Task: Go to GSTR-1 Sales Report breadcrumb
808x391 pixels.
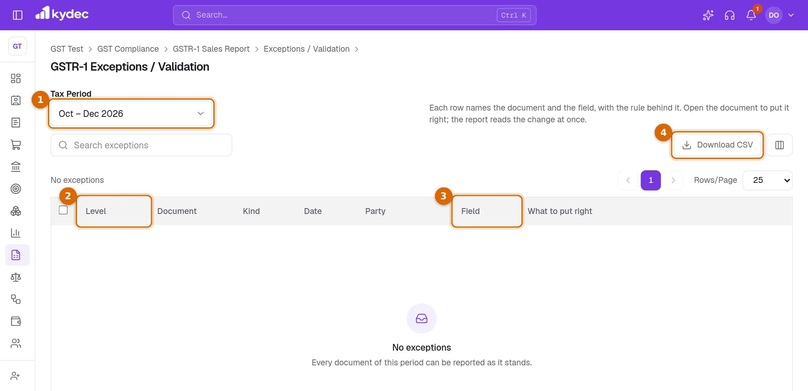Action: (x=211, y=49)
